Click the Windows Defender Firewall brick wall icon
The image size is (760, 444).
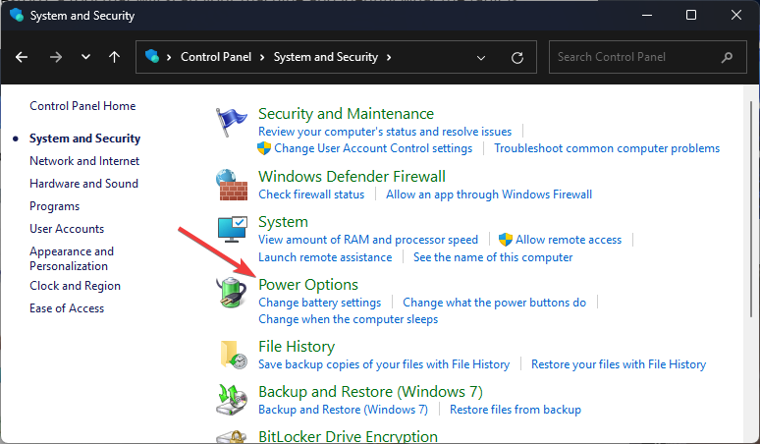(232, 185)
